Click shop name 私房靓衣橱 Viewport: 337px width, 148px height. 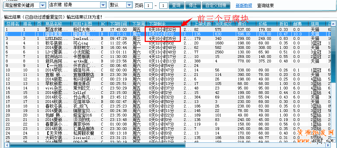83,133
